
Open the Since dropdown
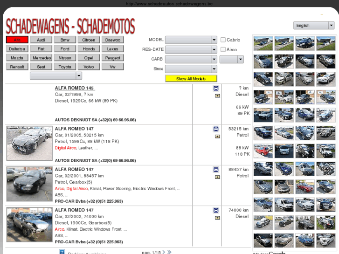tap(191, 69)
